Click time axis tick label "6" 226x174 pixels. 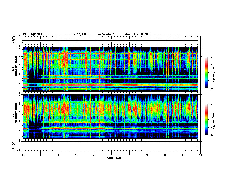point(130,155)
